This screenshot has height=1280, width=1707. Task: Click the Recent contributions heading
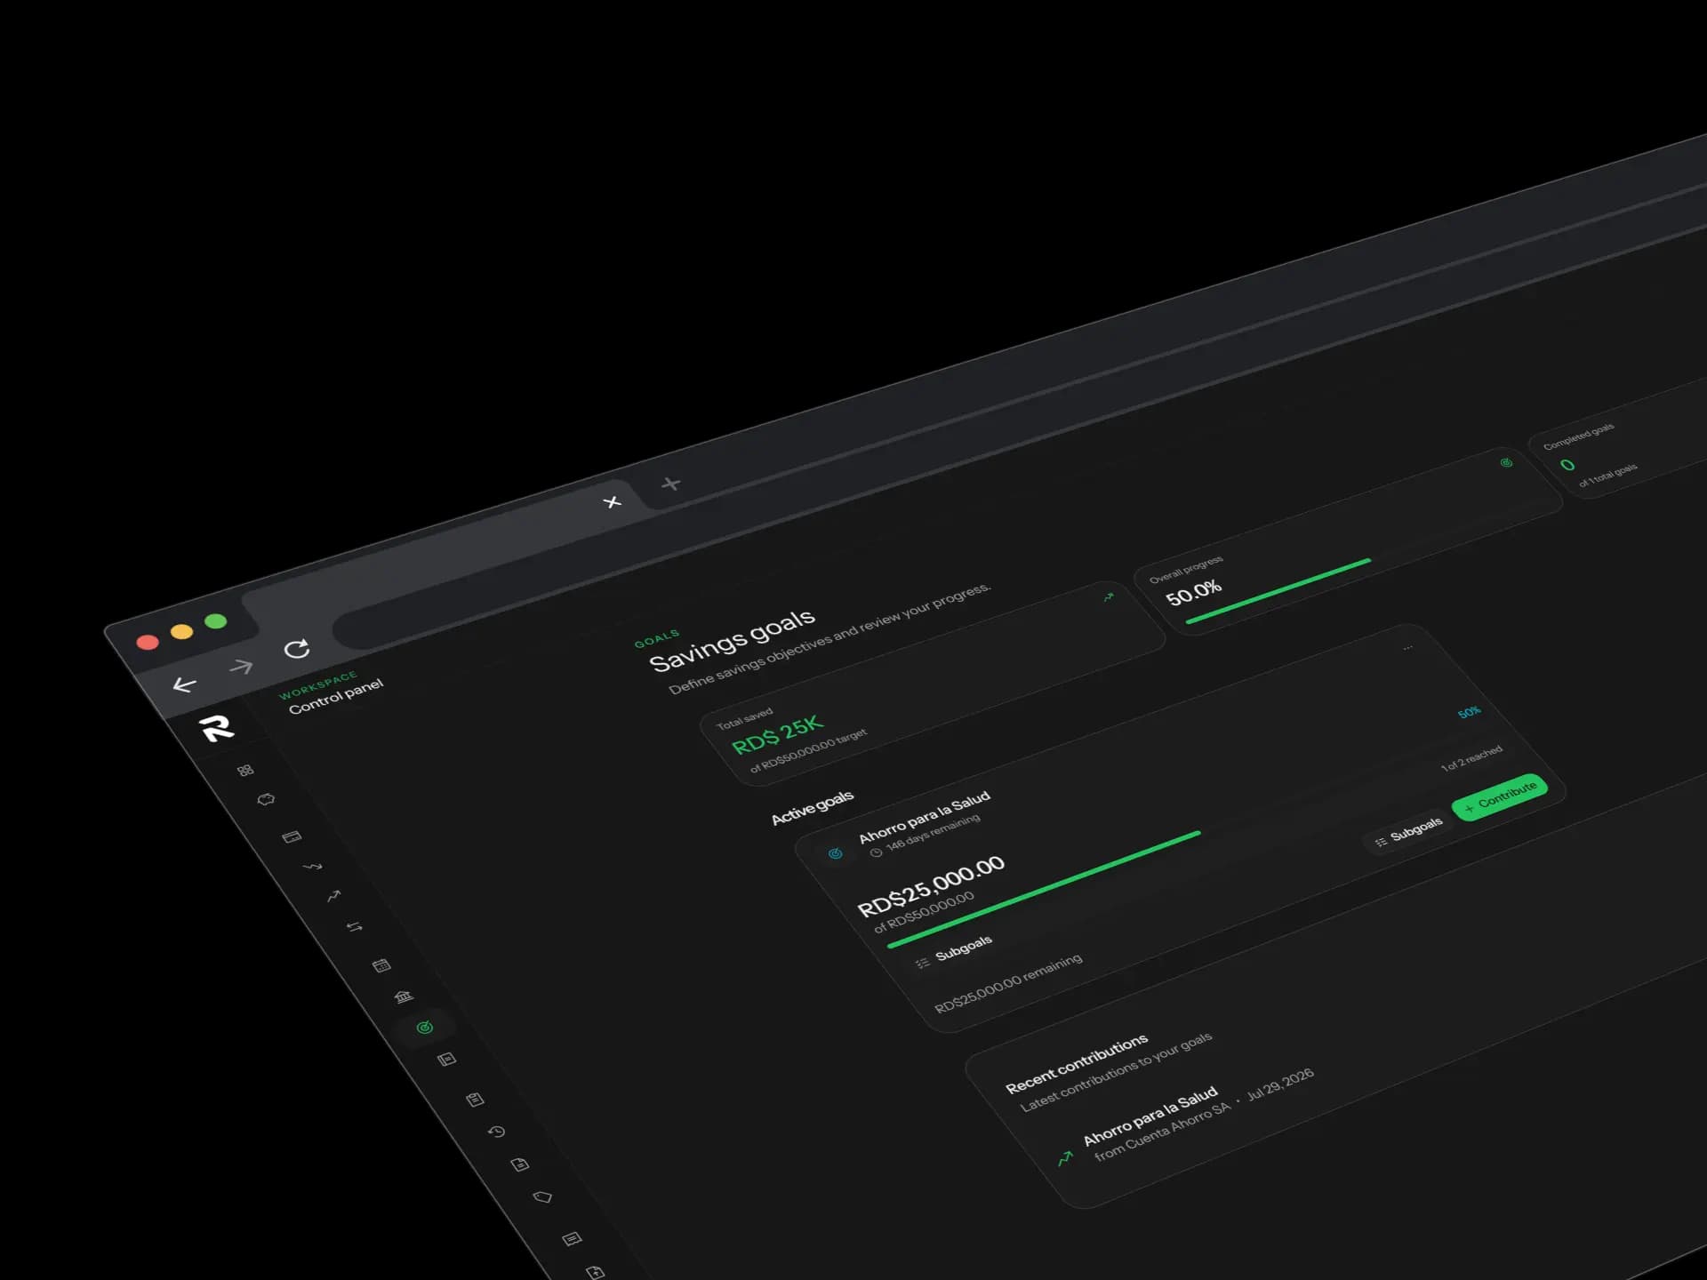1077,1063
